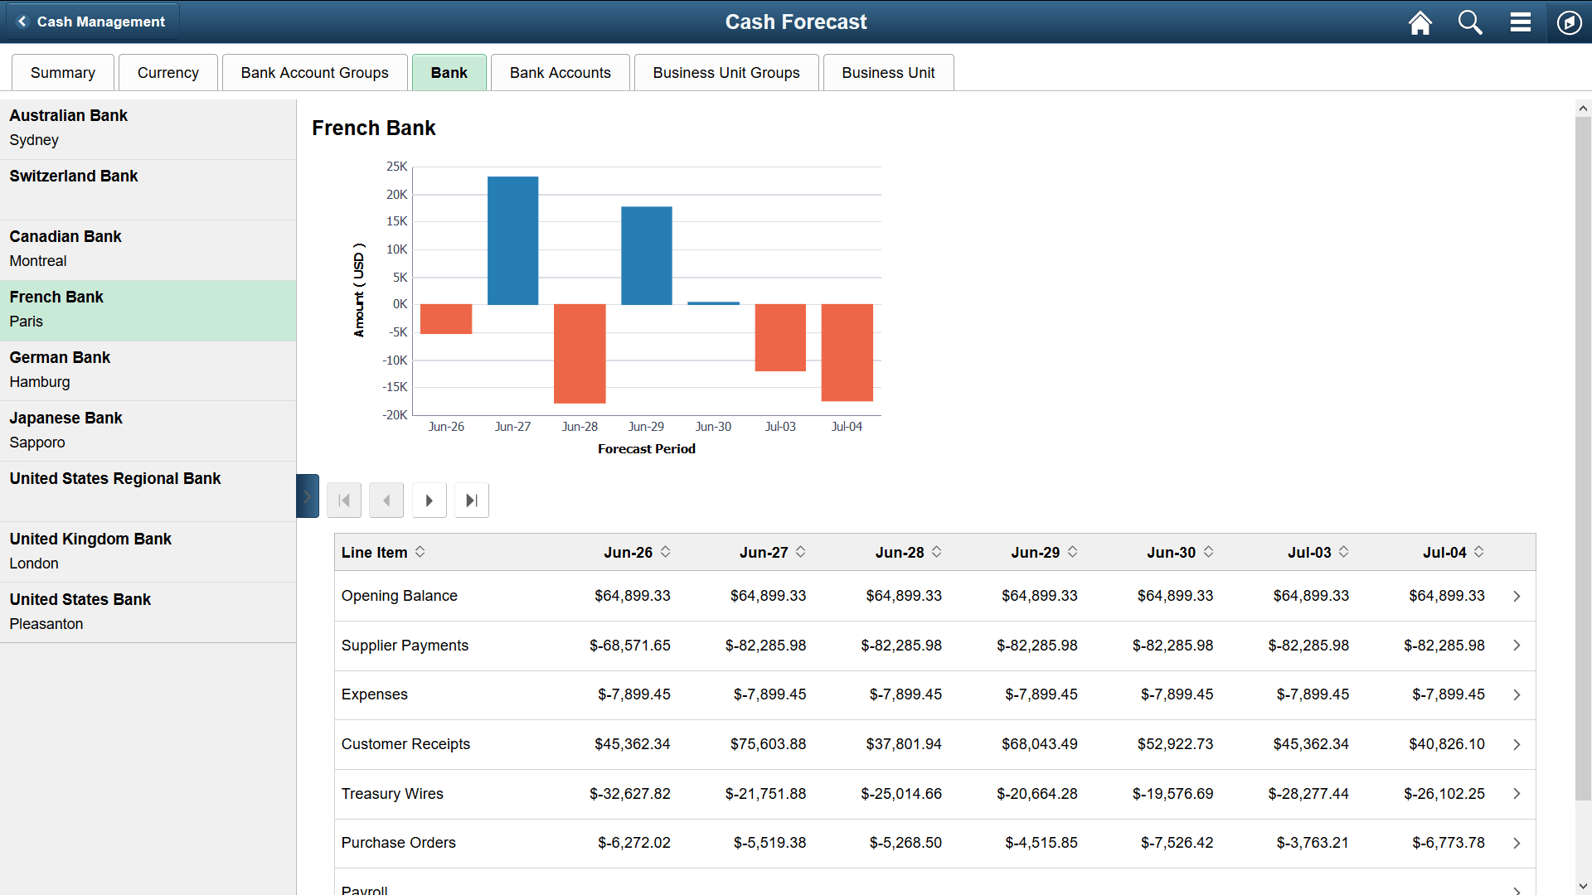This screenshot has height=895, width=1592.
Task: Select the Australian Bank Sydney entry
Action: point(148,127)
